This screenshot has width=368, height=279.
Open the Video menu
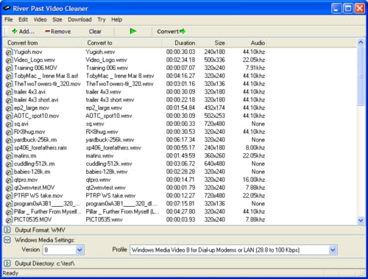click(x=40, y=20)
